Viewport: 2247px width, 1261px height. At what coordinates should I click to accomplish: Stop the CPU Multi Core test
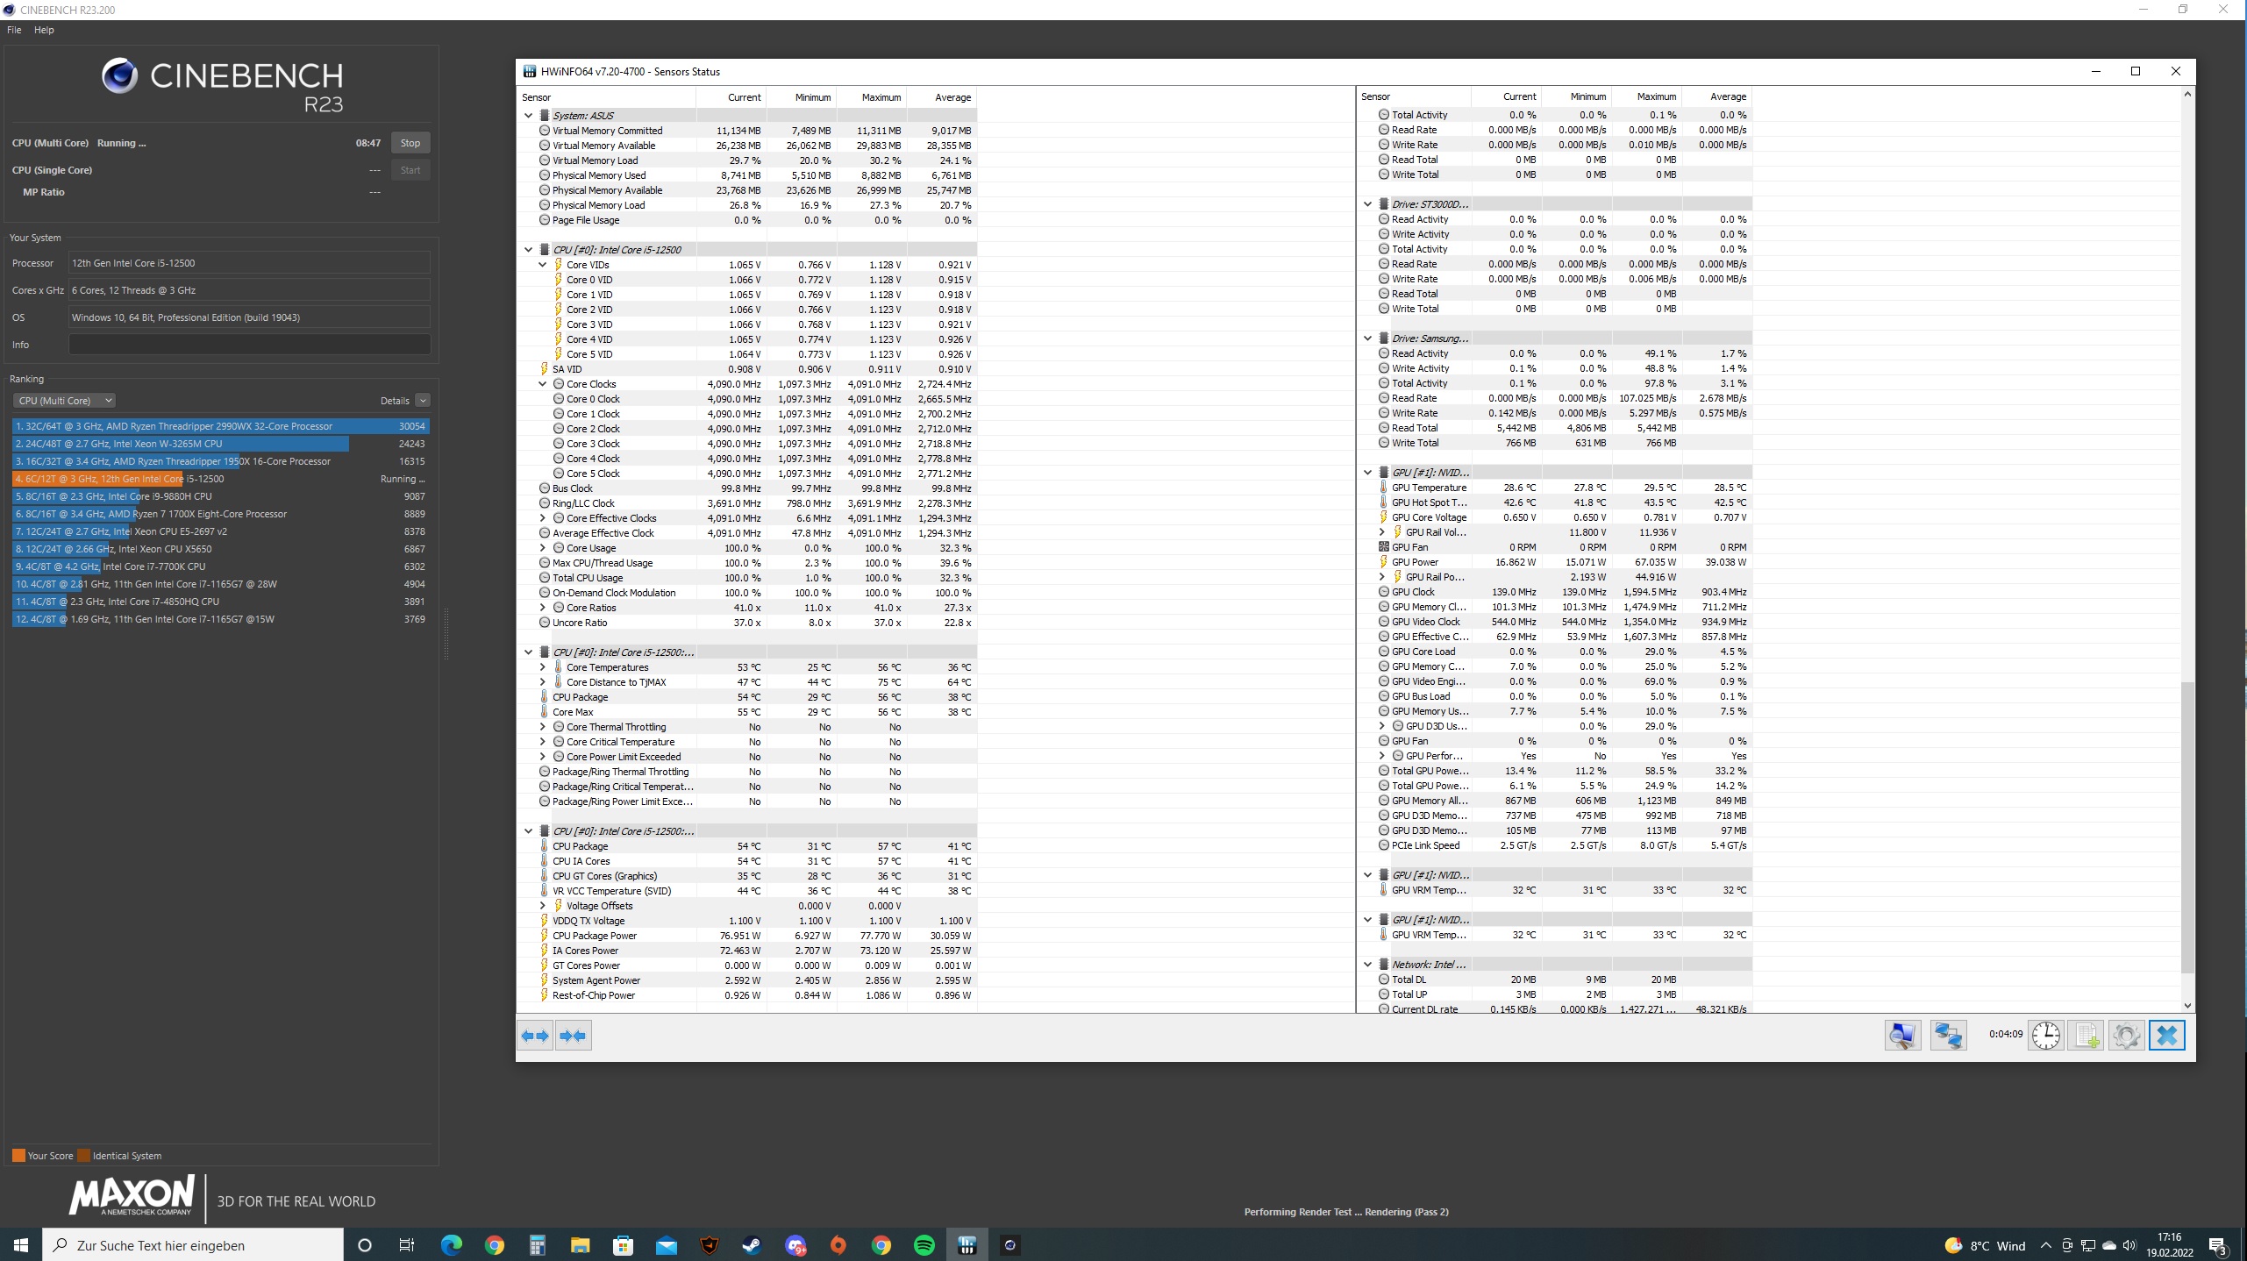click(410, 143)
